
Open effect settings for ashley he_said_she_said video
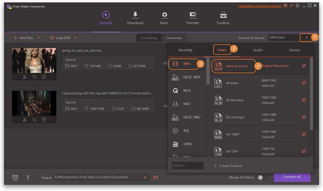44,77
